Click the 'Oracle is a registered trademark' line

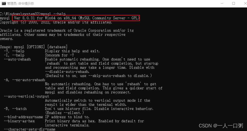pos(67,30)
